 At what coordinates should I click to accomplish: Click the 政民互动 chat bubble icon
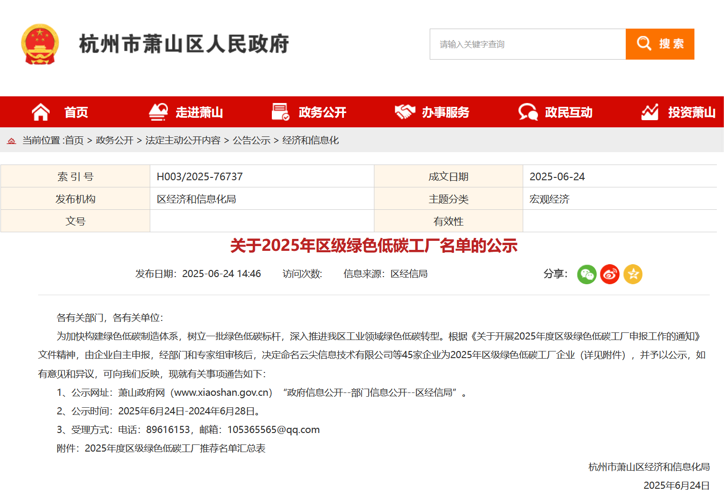(x=528, y=112)
